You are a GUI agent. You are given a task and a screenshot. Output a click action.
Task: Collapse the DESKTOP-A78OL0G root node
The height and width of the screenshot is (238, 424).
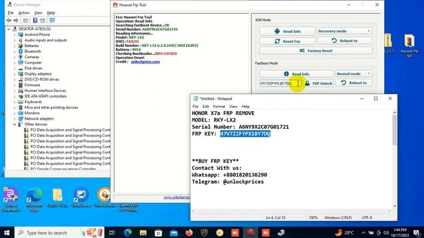(9, 29)
